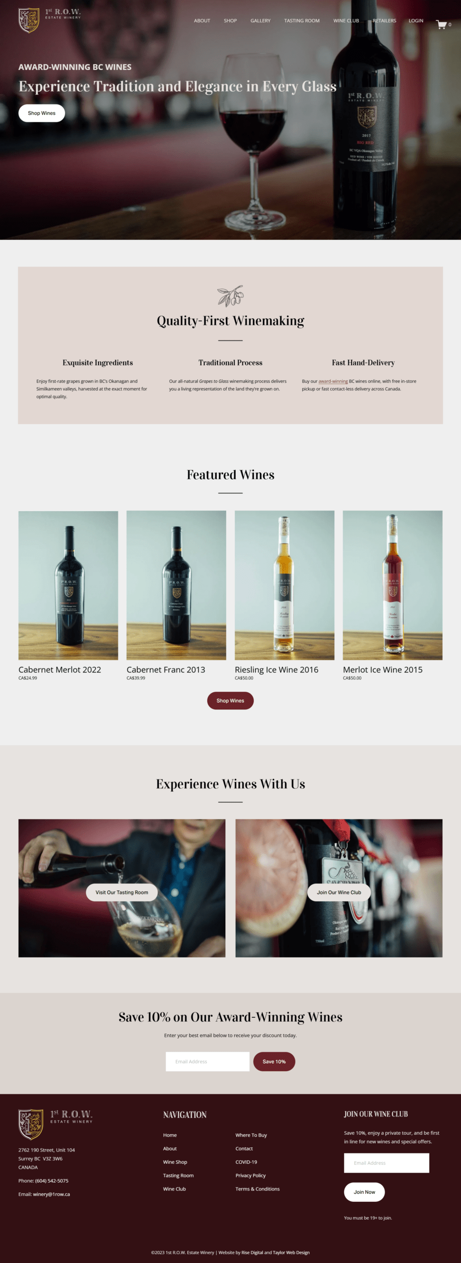
Task: Go to Wine Club in header
Action: click(x=346, y=21)
